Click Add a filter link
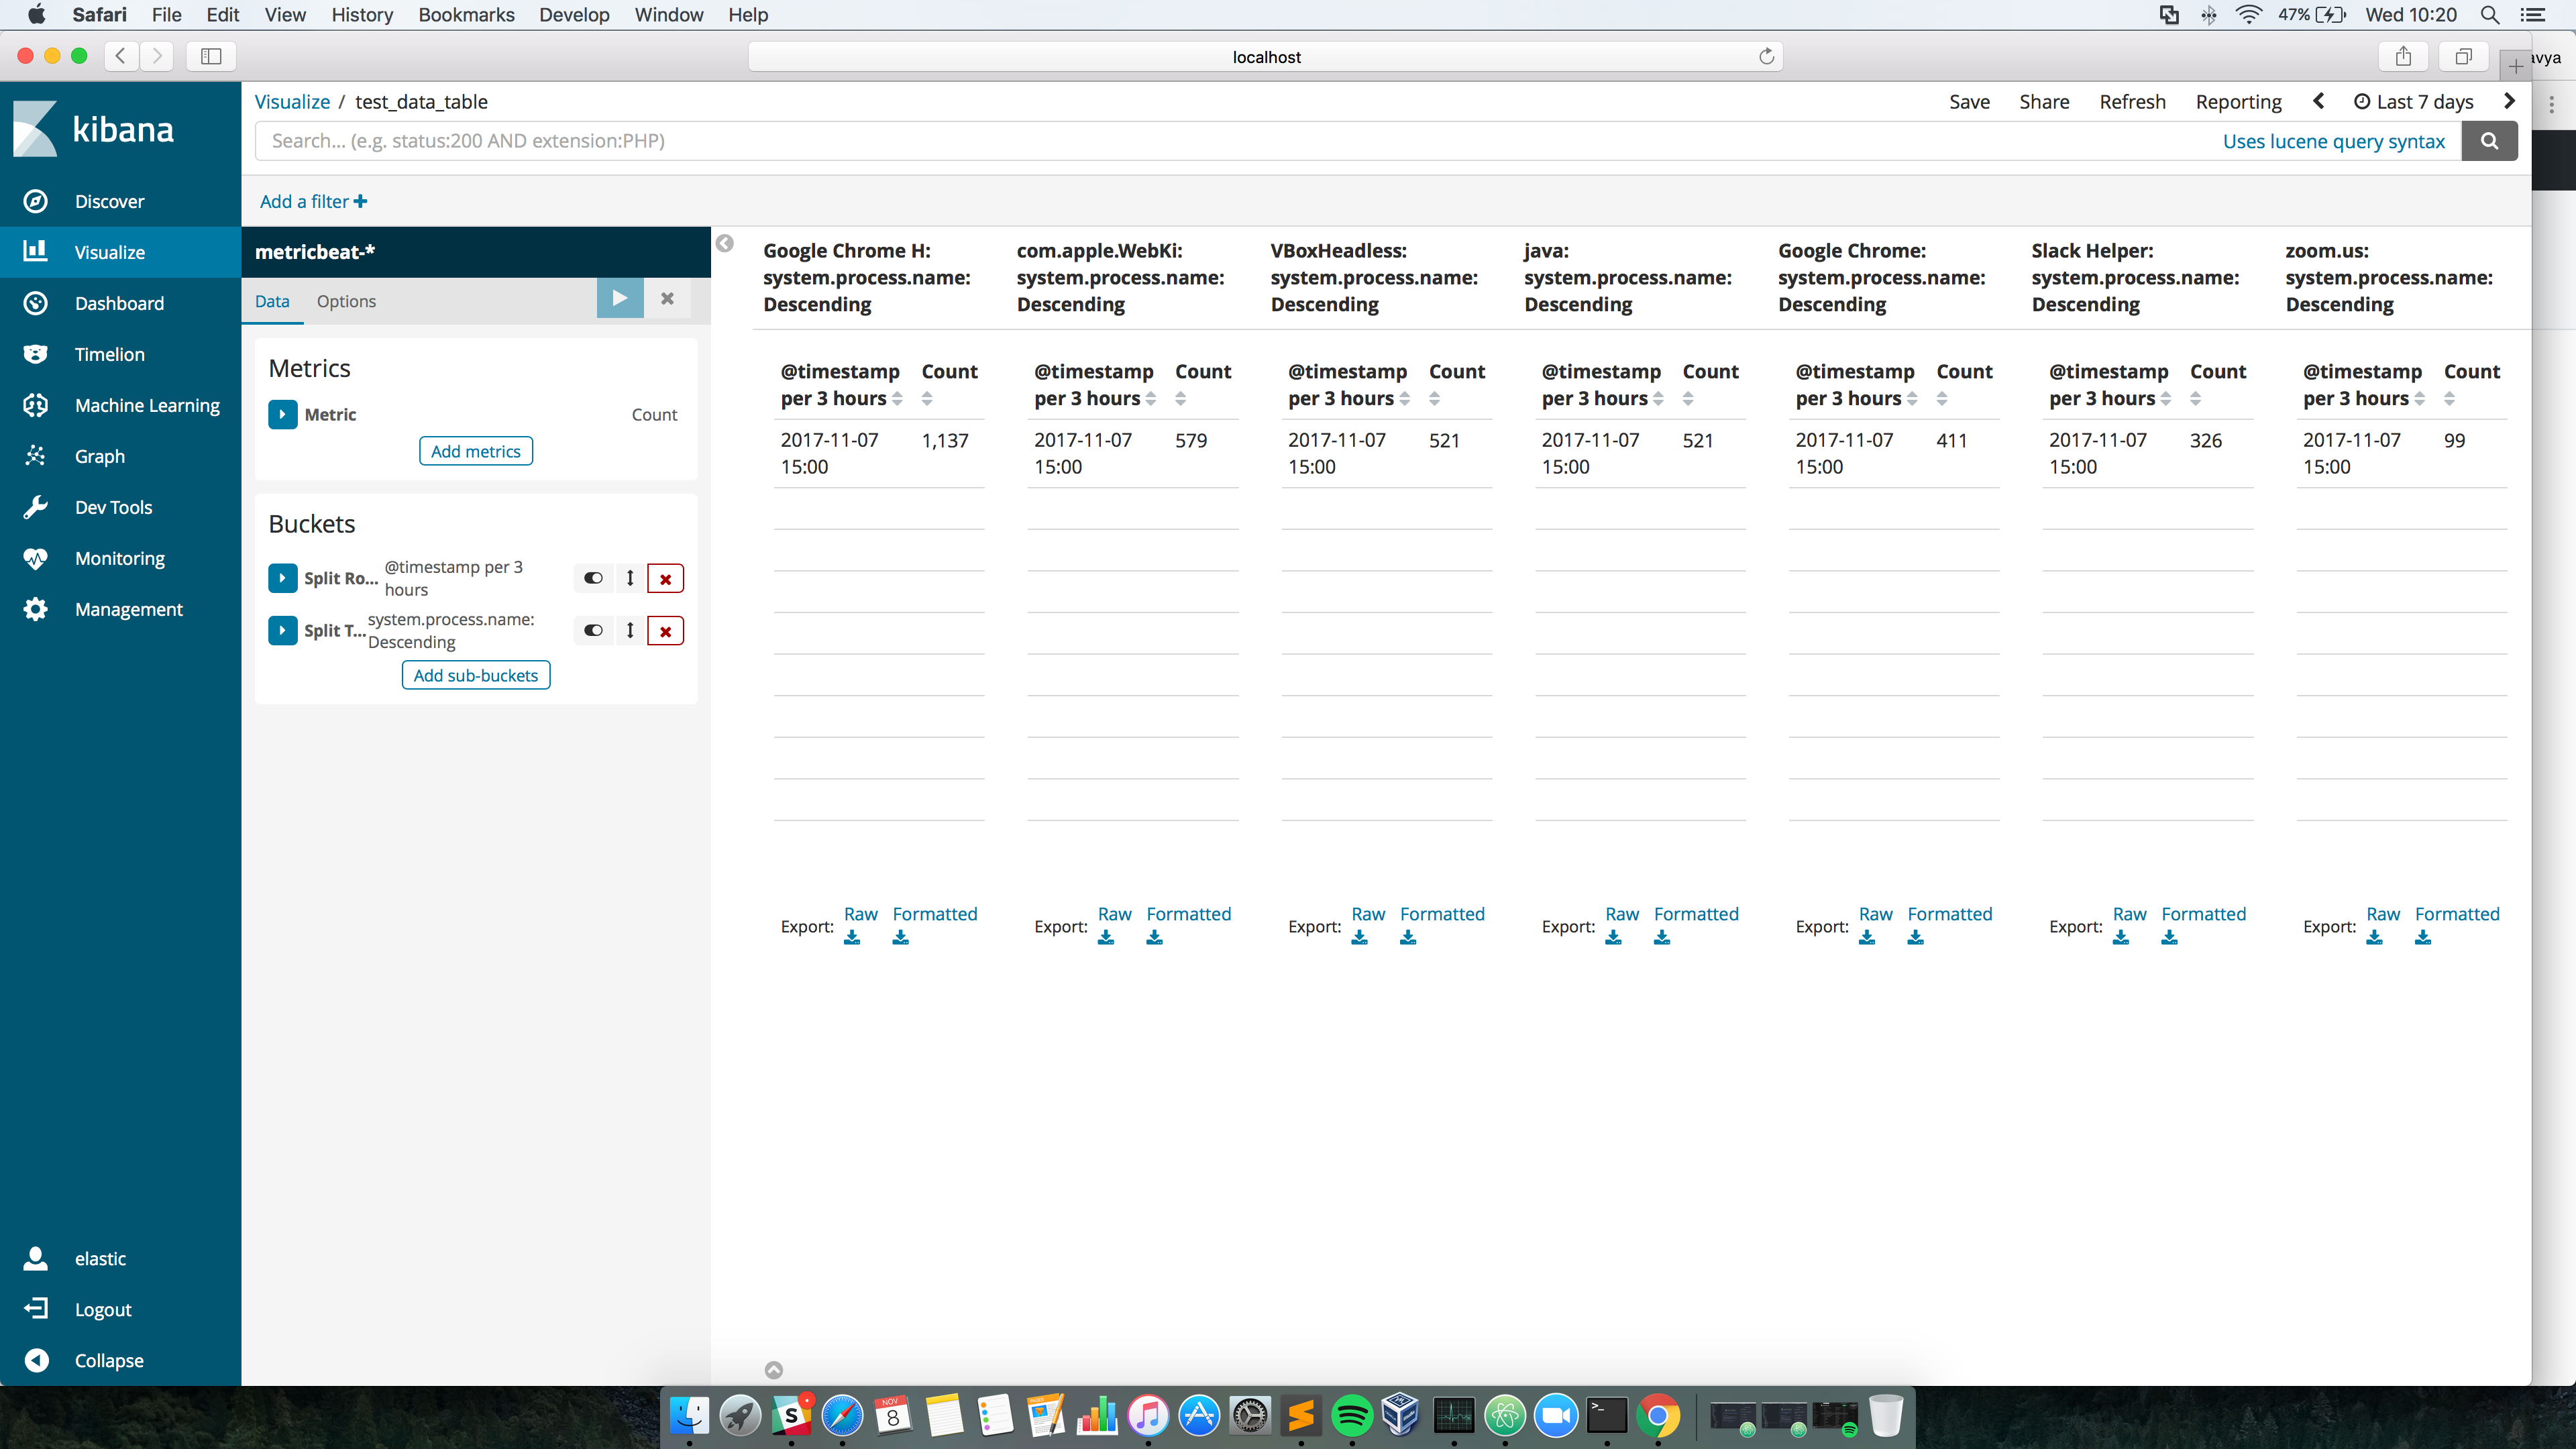2576x1449 pixels. click(x=313, y=201)
